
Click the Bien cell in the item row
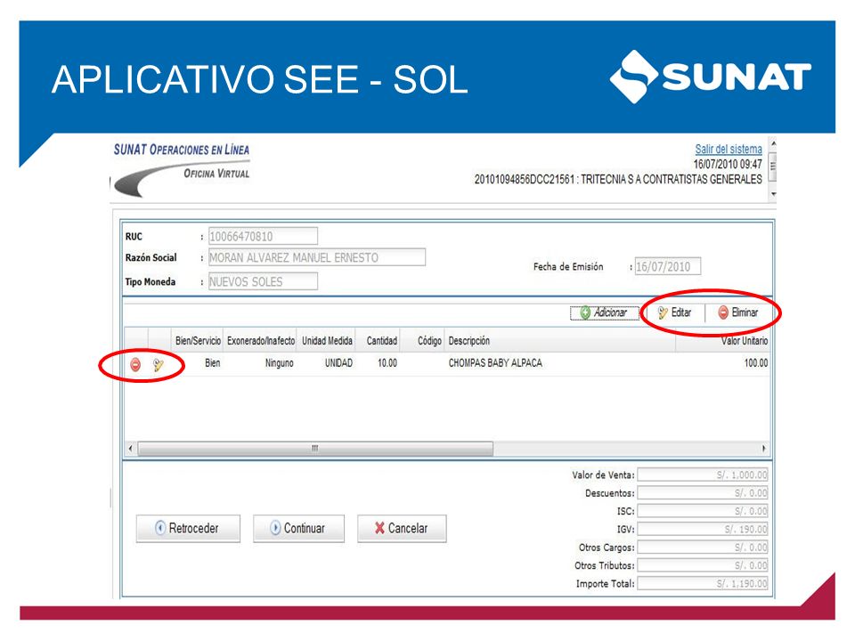pyautogui.click(x=213, y=363)
